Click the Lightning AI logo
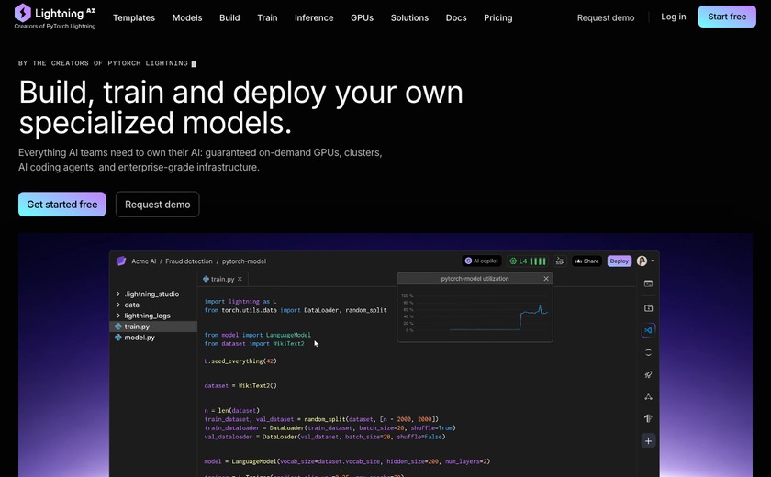Viewport: 771px width, 477px height. (x=54, y=17)
